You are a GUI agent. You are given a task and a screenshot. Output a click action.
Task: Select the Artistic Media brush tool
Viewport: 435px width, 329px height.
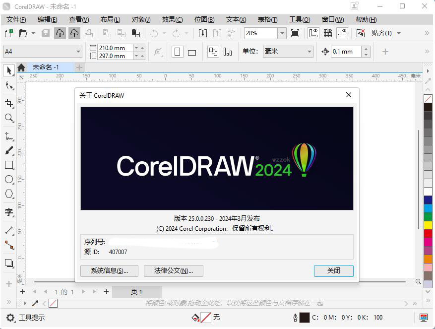[x=9, y=151]
